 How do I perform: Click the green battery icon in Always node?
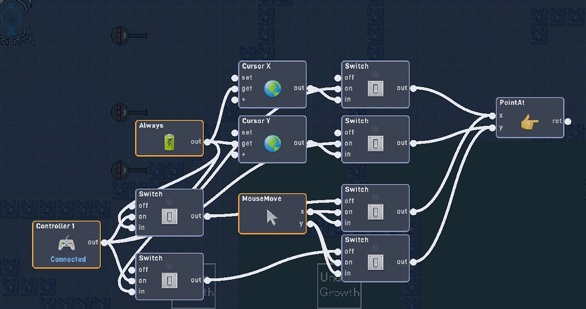[x=169, y=142]
